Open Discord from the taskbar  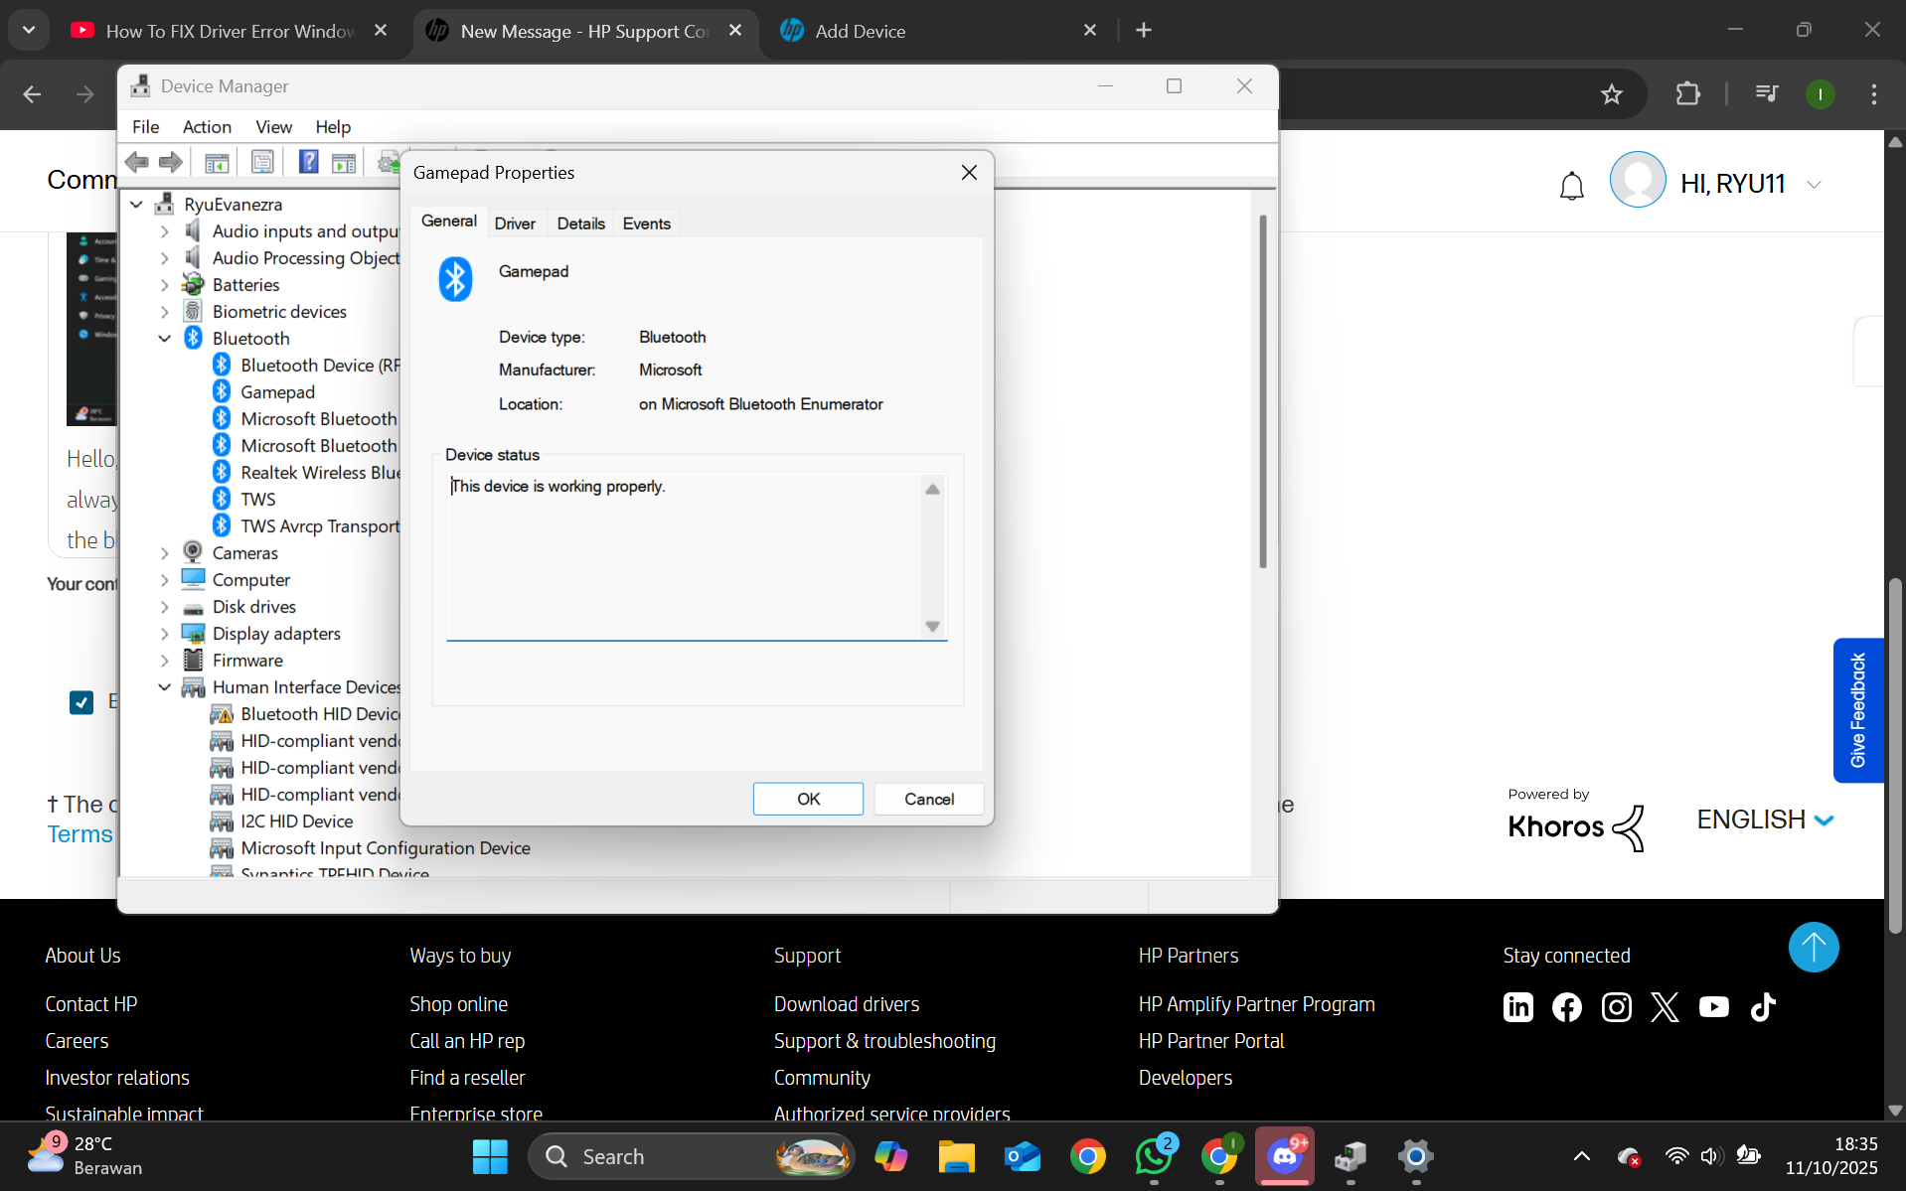[1285, 1156]
